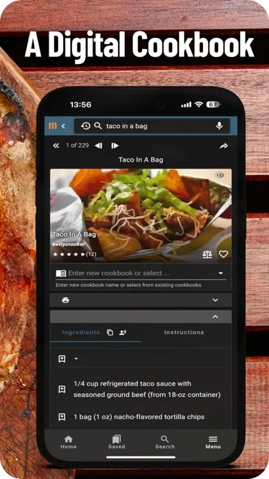The width and height of the screenshot is (269, 479).
Task: Go to the previous recipe result
Action: click(98, 146)
